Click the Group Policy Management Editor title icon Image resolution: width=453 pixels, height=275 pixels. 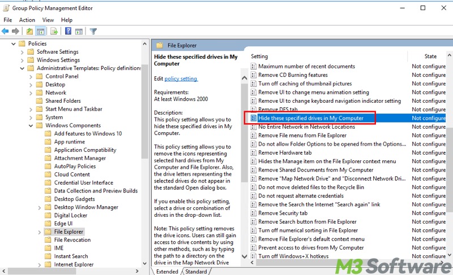(x=6, y=8)
